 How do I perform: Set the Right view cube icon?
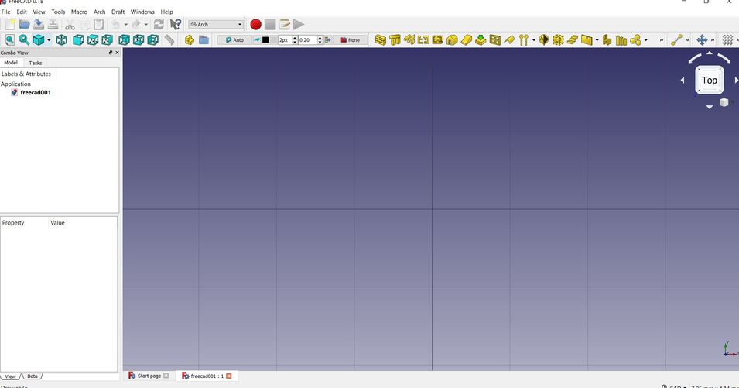[x=107, y=40]
